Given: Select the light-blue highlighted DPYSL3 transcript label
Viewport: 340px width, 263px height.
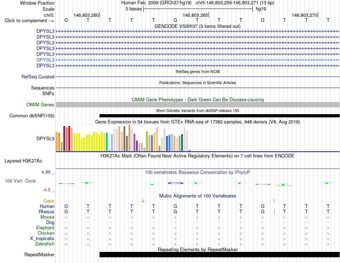Looking at the screenshot, I should click(45, 60).
